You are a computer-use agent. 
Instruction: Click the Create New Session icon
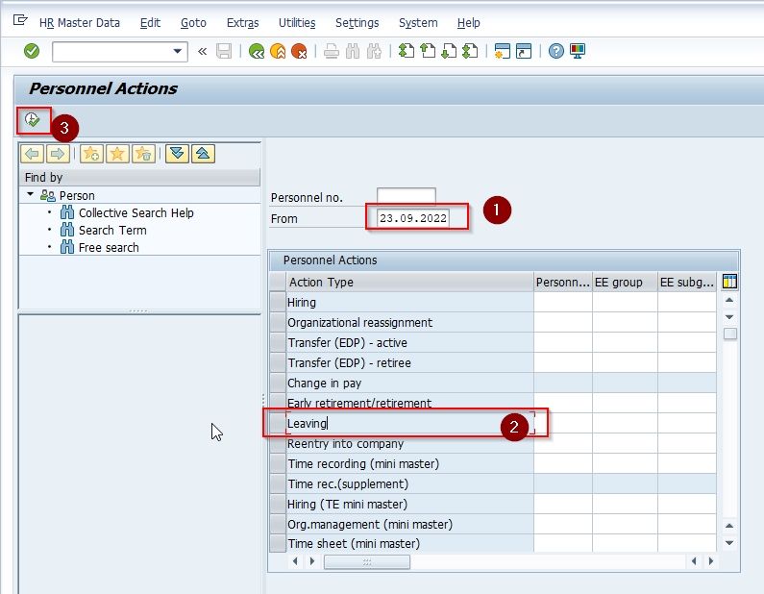[x=502, y=51]
